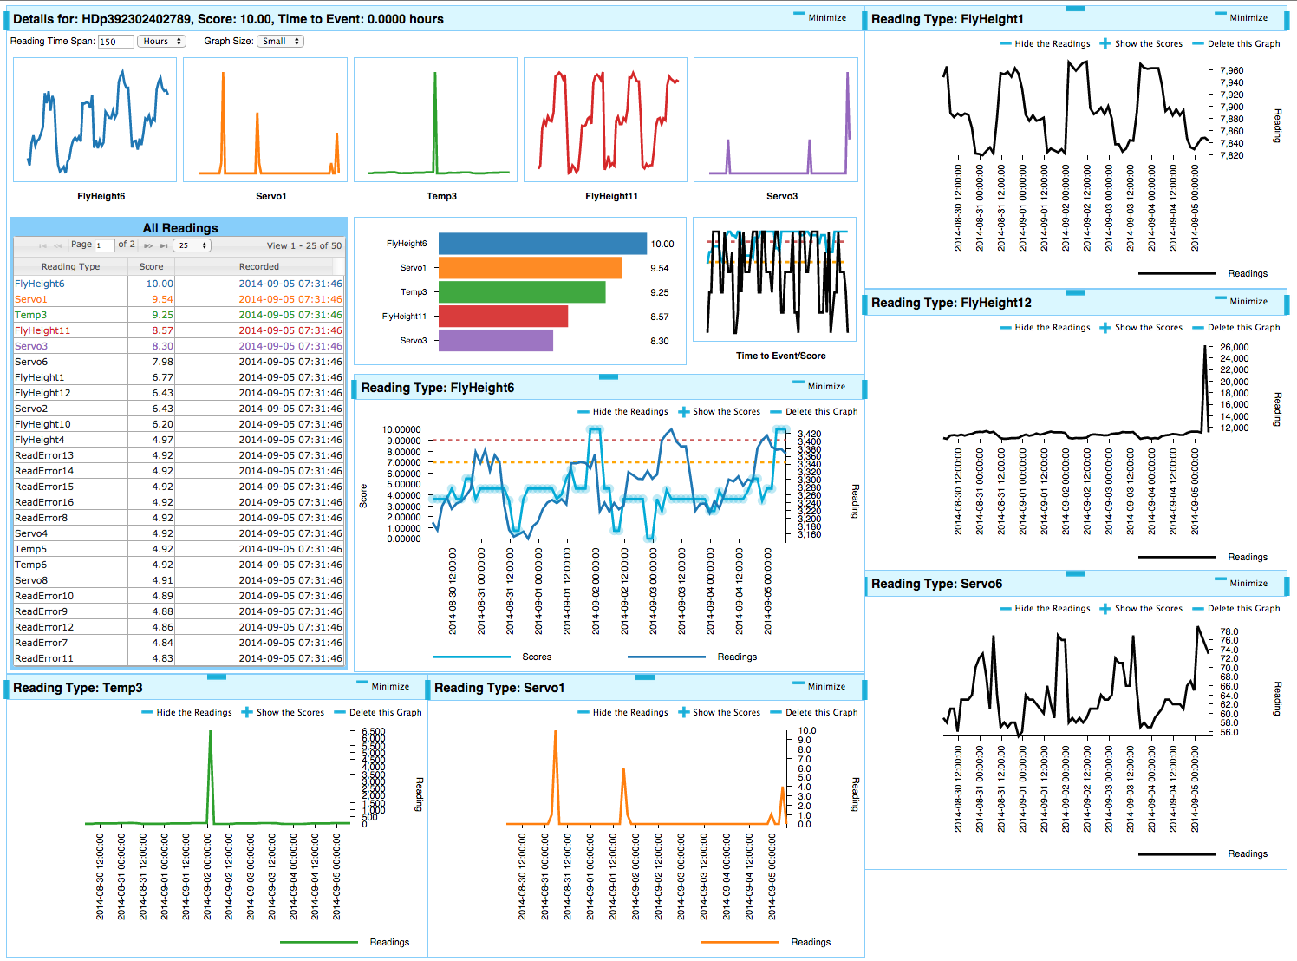Click the Reading Time Span input field
The image size is (1297, 961).
click(x=115, y=42)
